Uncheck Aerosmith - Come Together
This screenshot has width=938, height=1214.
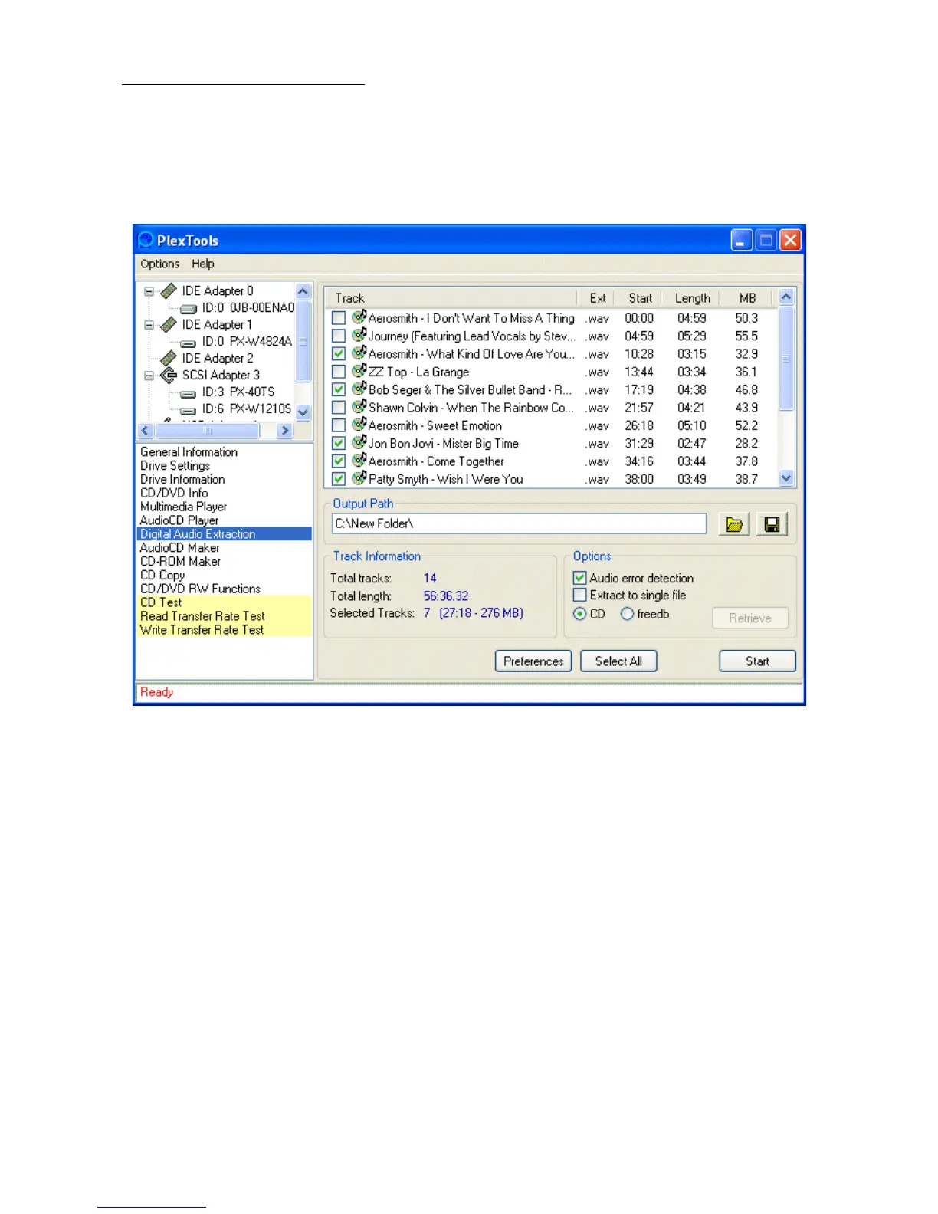tap(338, 461)
